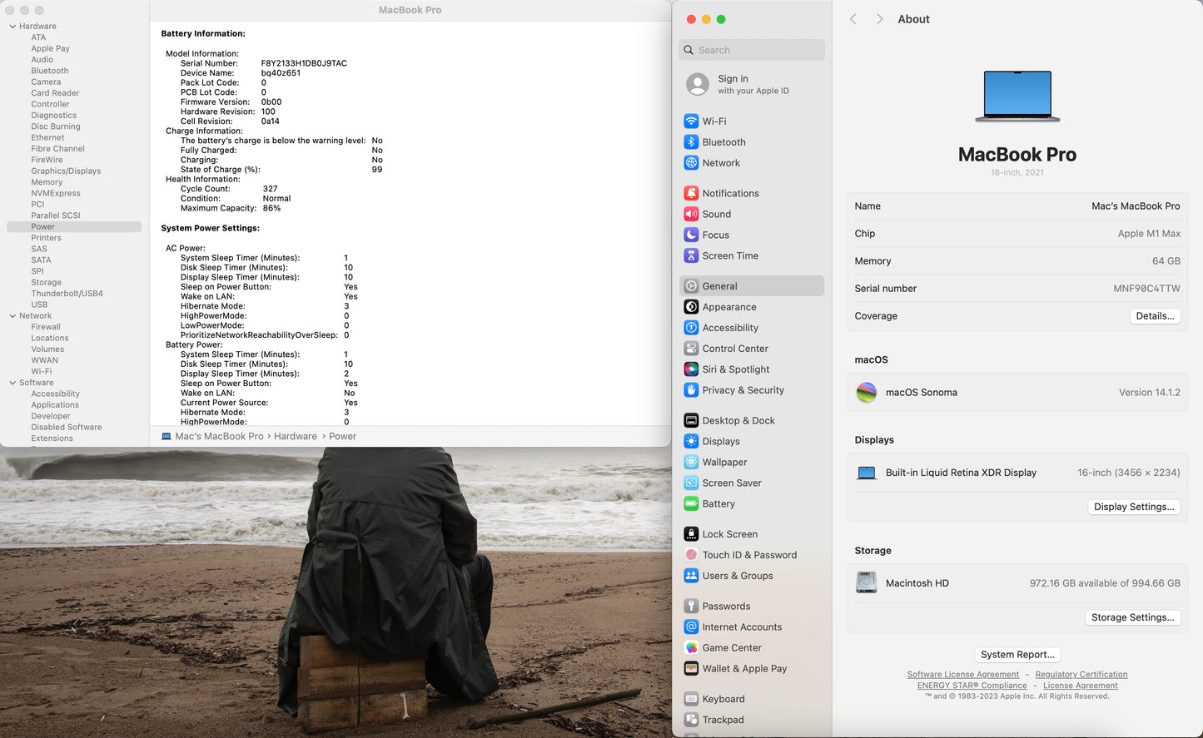Open the Network globe icon
The width and height of the screenshot is (1203, 738).
[x=691, y=163]
